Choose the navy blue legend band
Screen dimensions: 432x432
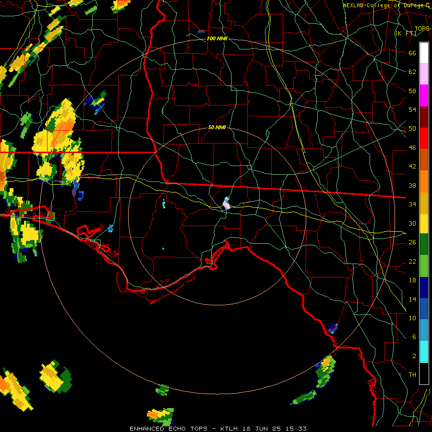[424, 288]
